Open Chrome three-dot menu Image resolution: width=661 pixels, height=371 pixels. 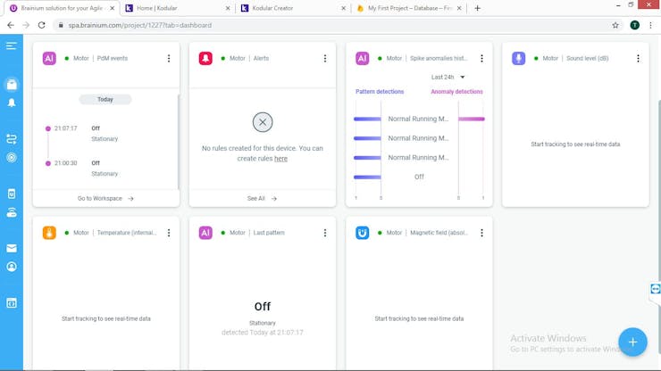point(650,25)
